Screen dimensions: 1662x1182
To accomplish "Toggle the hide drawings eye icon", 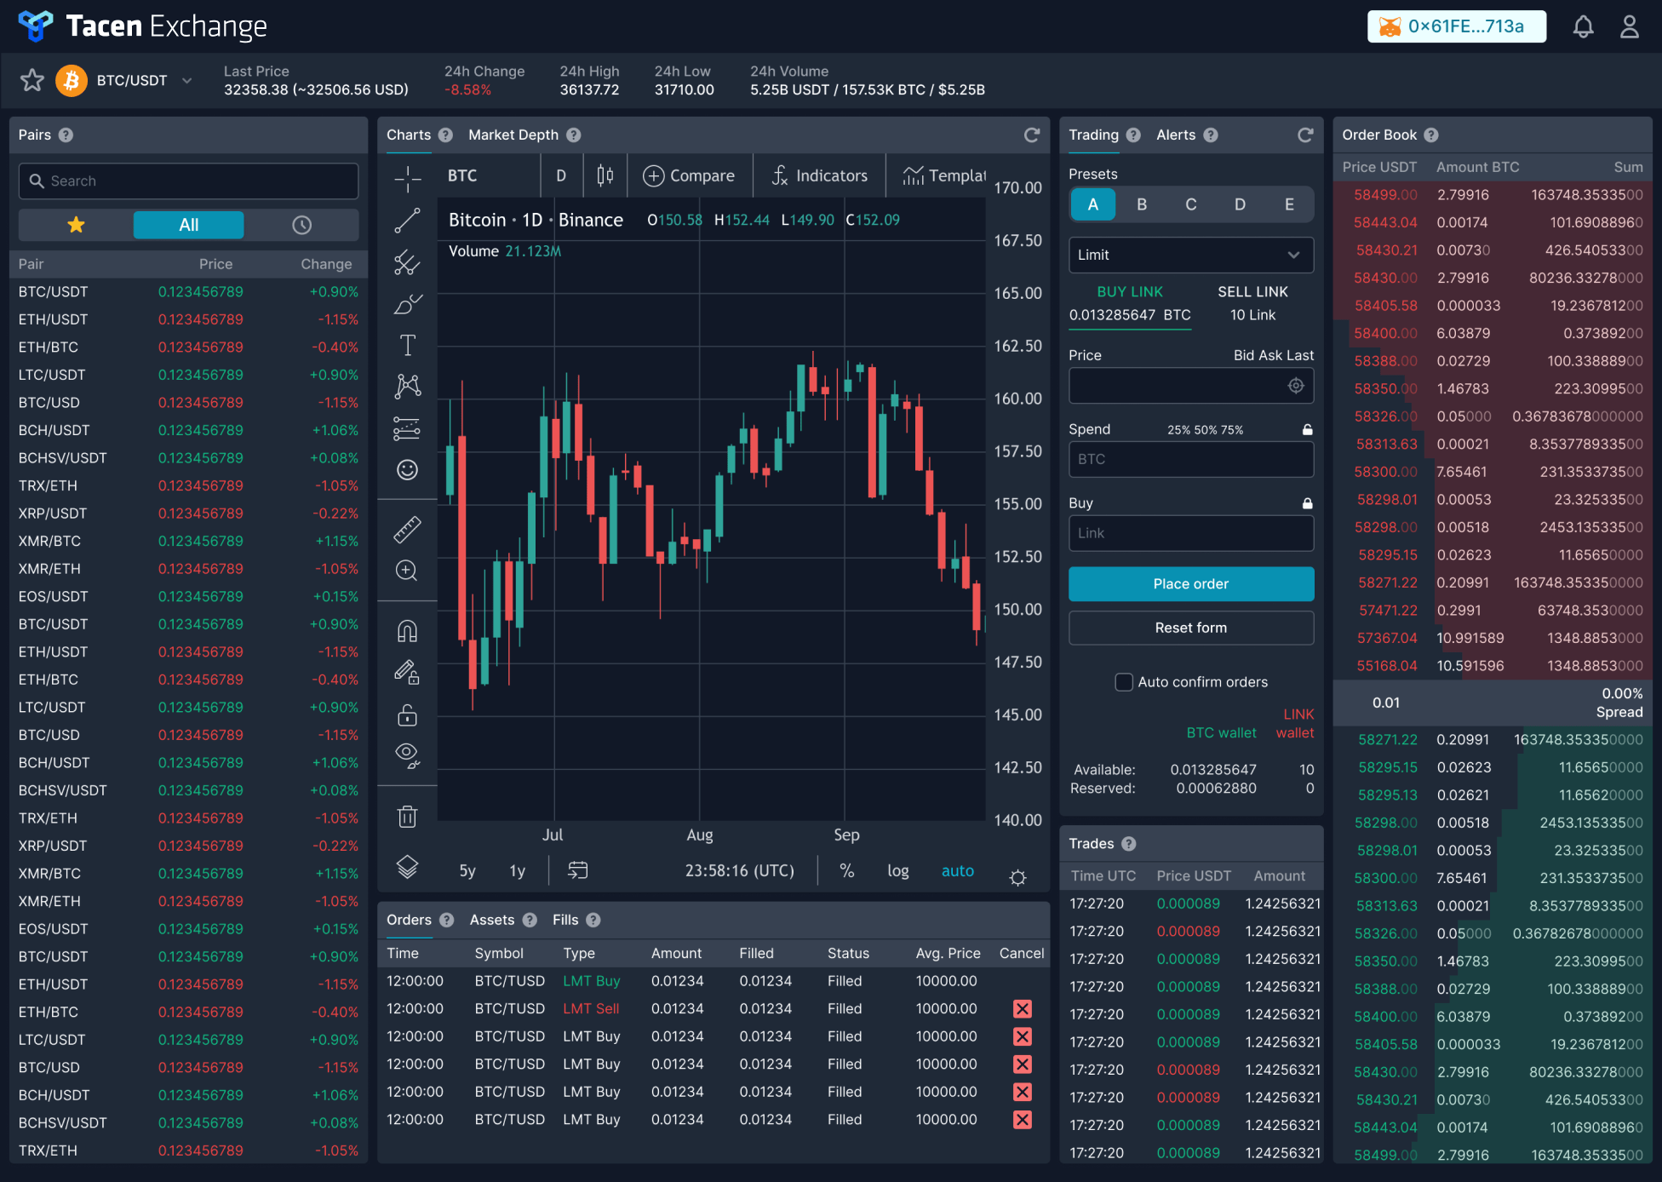I will click(x=407, y=755).
